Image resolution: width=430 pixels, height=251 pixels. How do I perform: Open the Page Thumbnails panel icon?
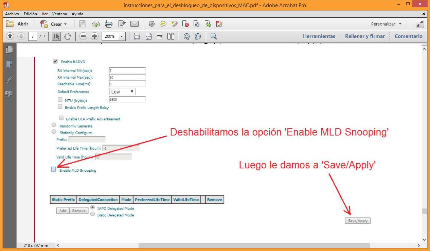(9, 50)
